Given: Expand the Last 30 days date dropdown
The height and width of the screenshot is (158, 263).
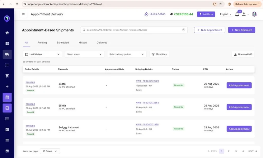Looking at the screenshot, I should click(x=42, y=54).
